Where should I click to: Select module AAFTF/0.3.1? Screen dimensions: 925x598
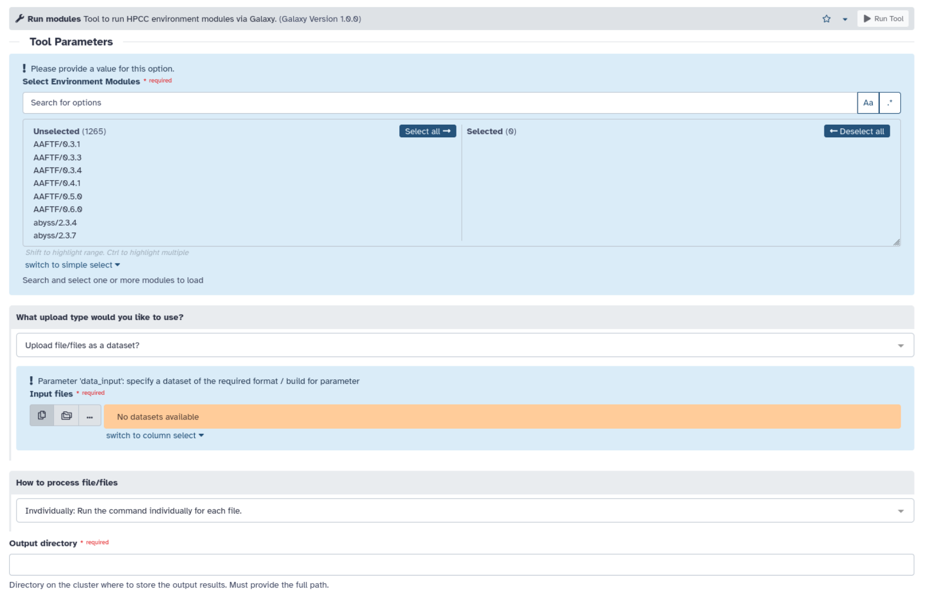pyautogui.click(x=57, y=144)
